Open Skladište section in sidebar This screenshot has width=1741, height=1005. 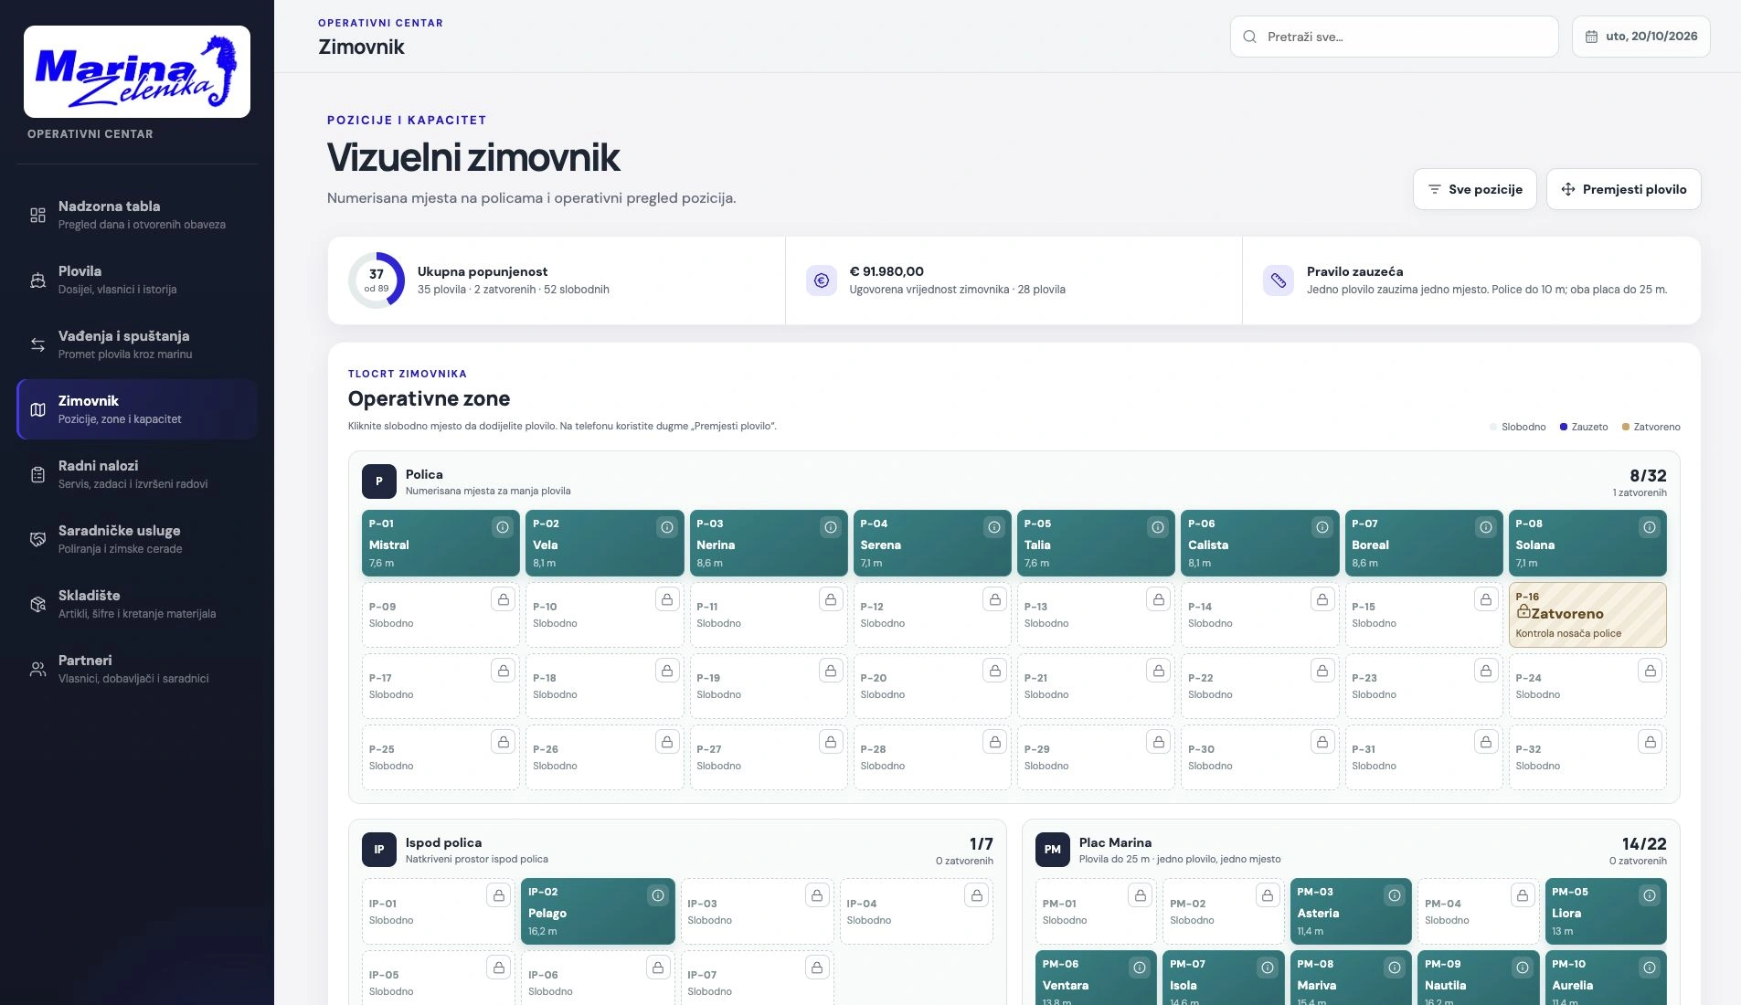coord(137,604)
